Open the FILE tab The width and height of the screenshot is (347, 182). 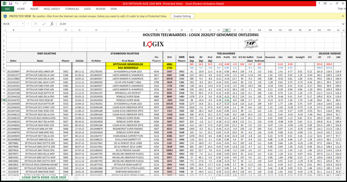pyautogui.click(x=7, y=9)
